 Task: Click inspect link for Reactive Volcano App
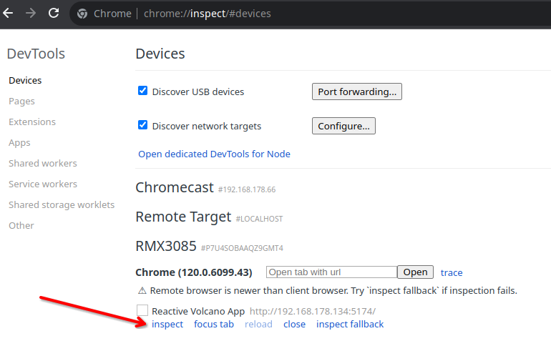[x=167, y=324]
